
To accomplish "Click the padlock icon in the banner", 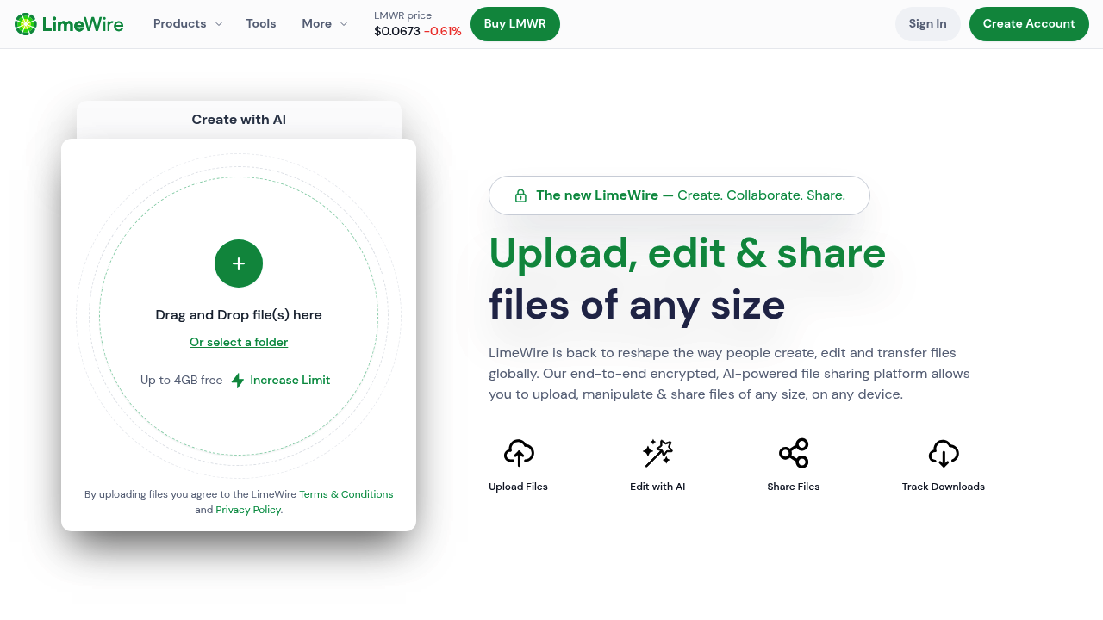I will pyautogui.click(x=520, y=195).
